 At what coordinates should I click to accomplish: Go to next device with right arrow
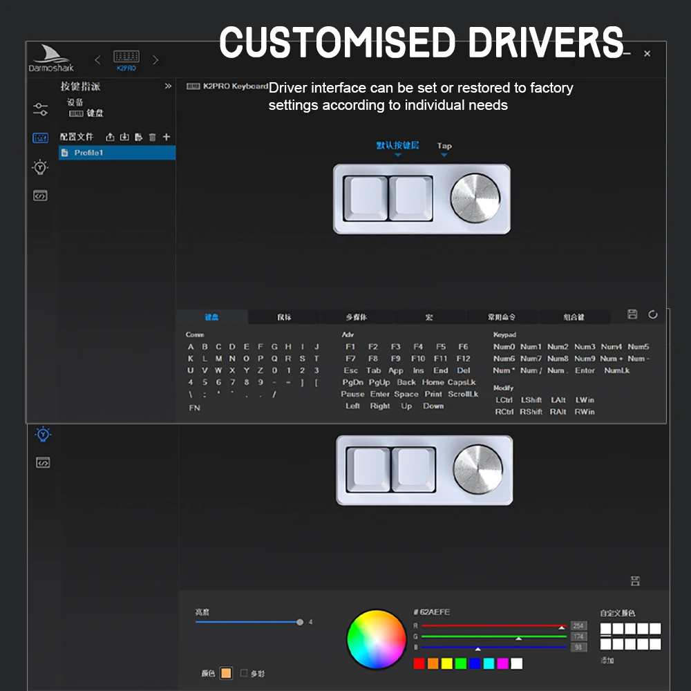pyautogui.click(x=155, y=60)
